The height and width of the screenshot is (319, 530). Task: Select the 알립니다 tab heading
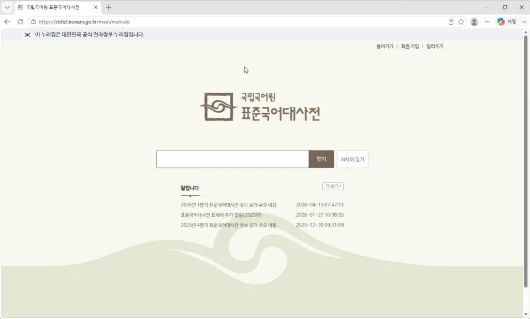click(189, 188)
